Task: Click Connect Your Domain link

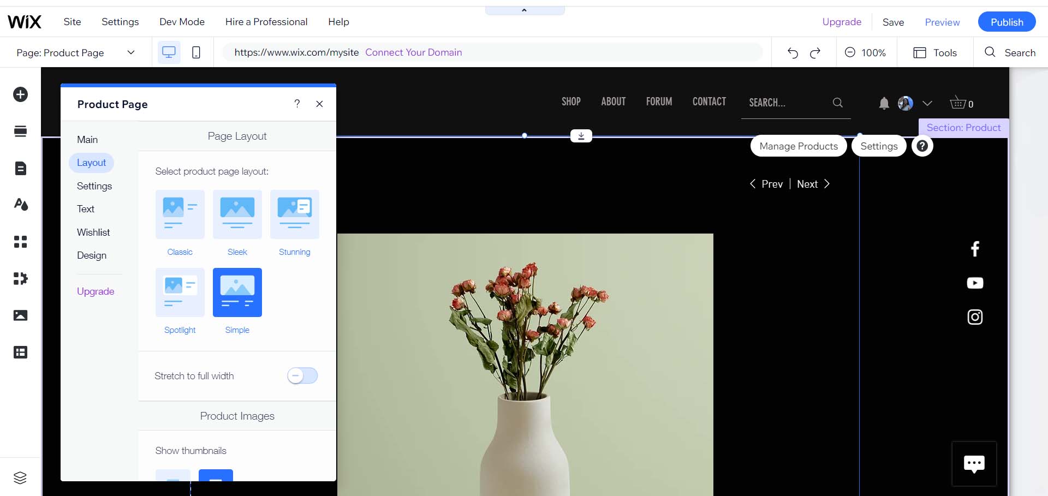Action: tap(414, 52)
